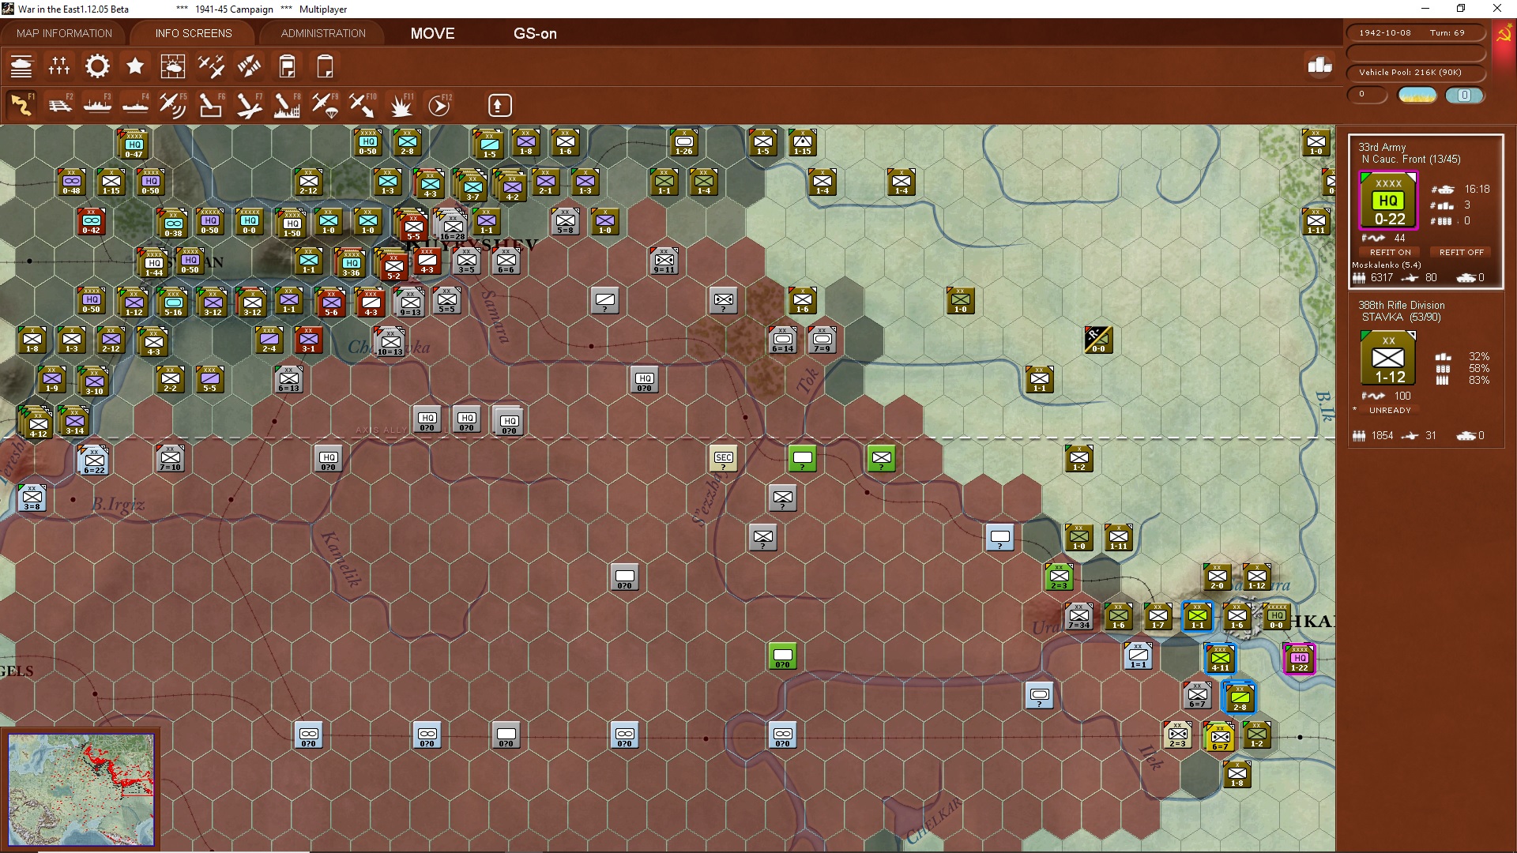Select F1 move mode arrow icon

tap(21, 105)
